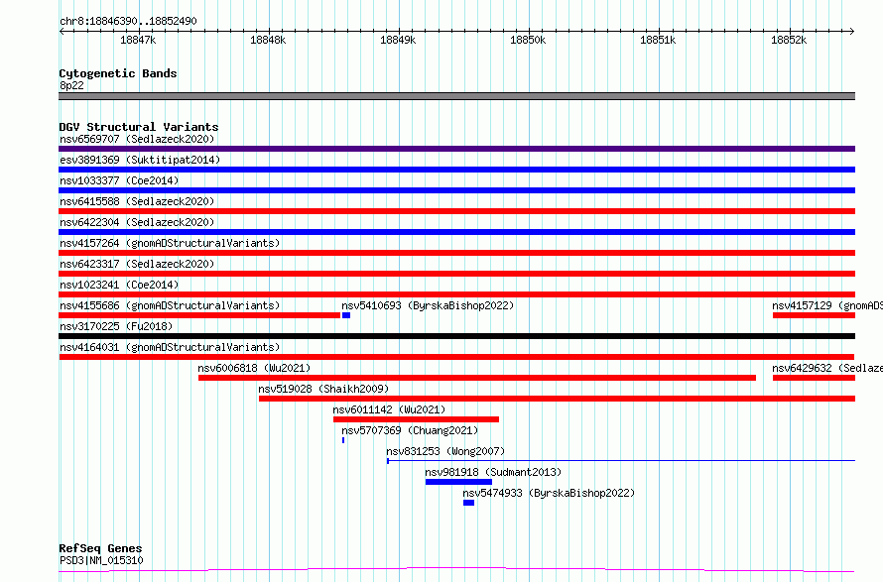Click the nsv3170225 (Fu2018) label

tap(116, 326)
